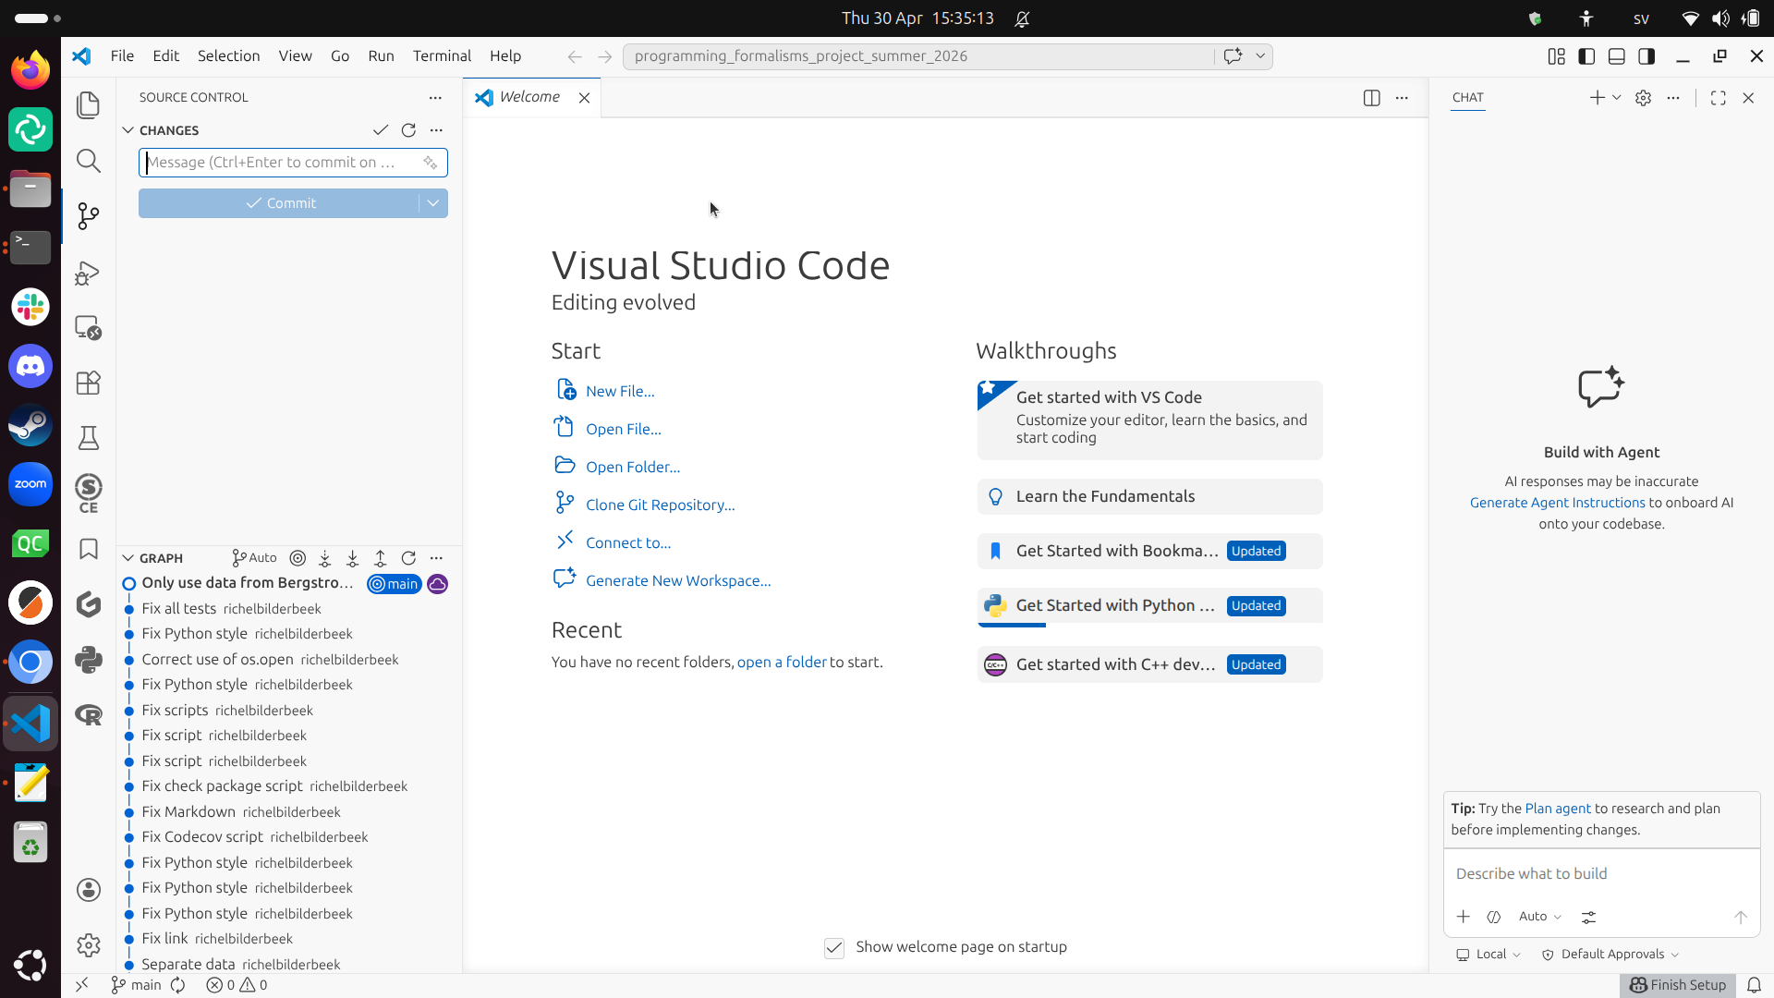The image size is (1774, 998).
Task: Open chat tools configuration sliders icon
Action: 1588,917
